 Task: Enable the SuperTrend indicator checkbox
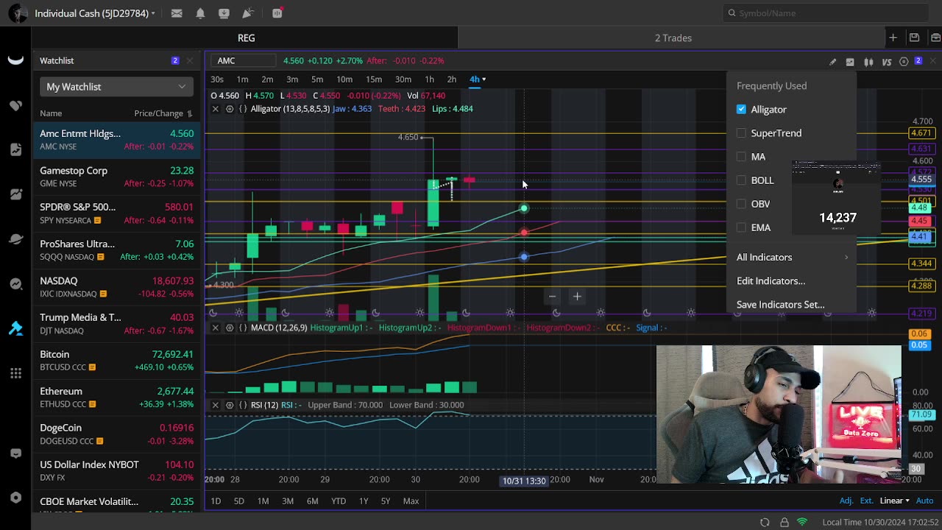click(741, 132)
